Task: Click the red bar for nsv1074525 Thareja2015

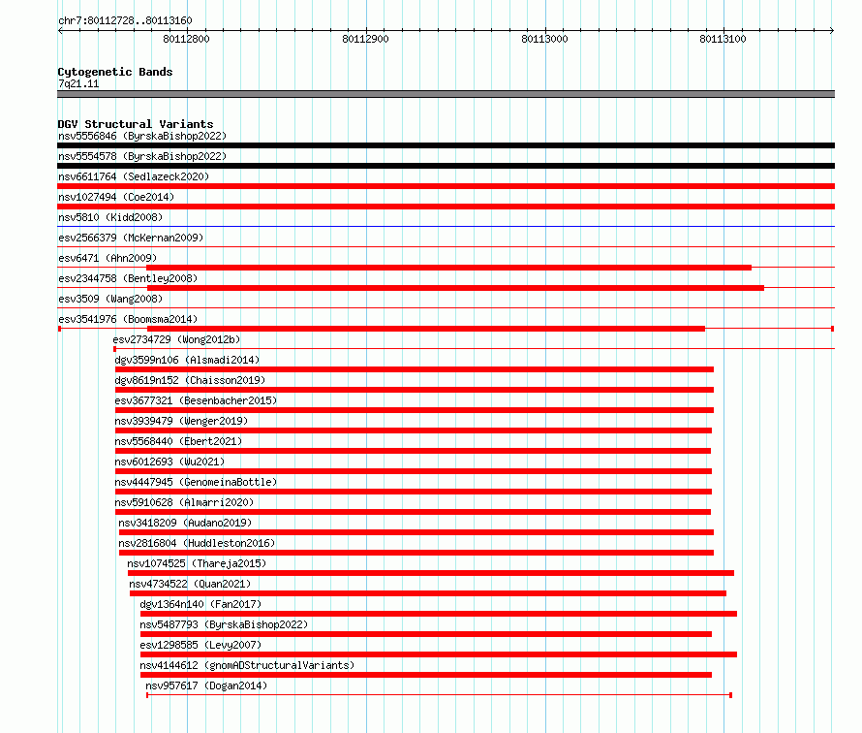Action: tap(431, 573)
